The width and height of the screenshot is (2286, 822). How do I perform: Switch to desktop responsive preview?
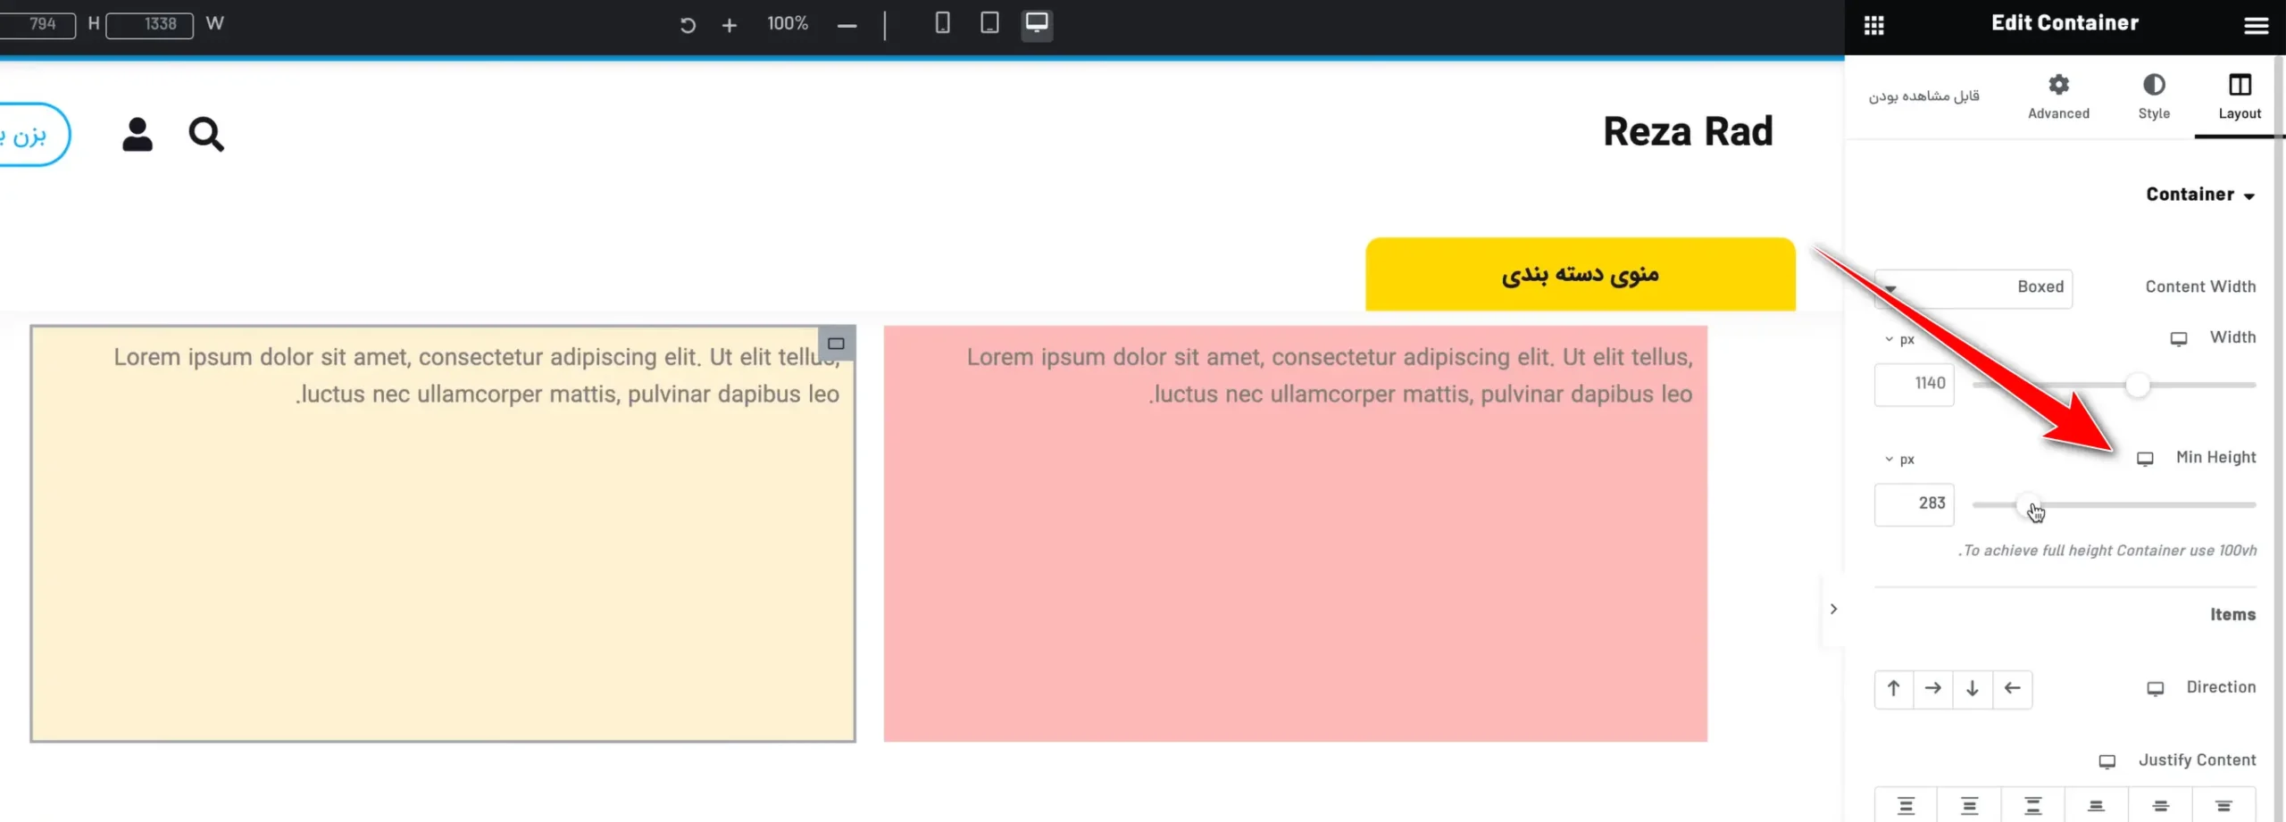tap(1036, 23)
